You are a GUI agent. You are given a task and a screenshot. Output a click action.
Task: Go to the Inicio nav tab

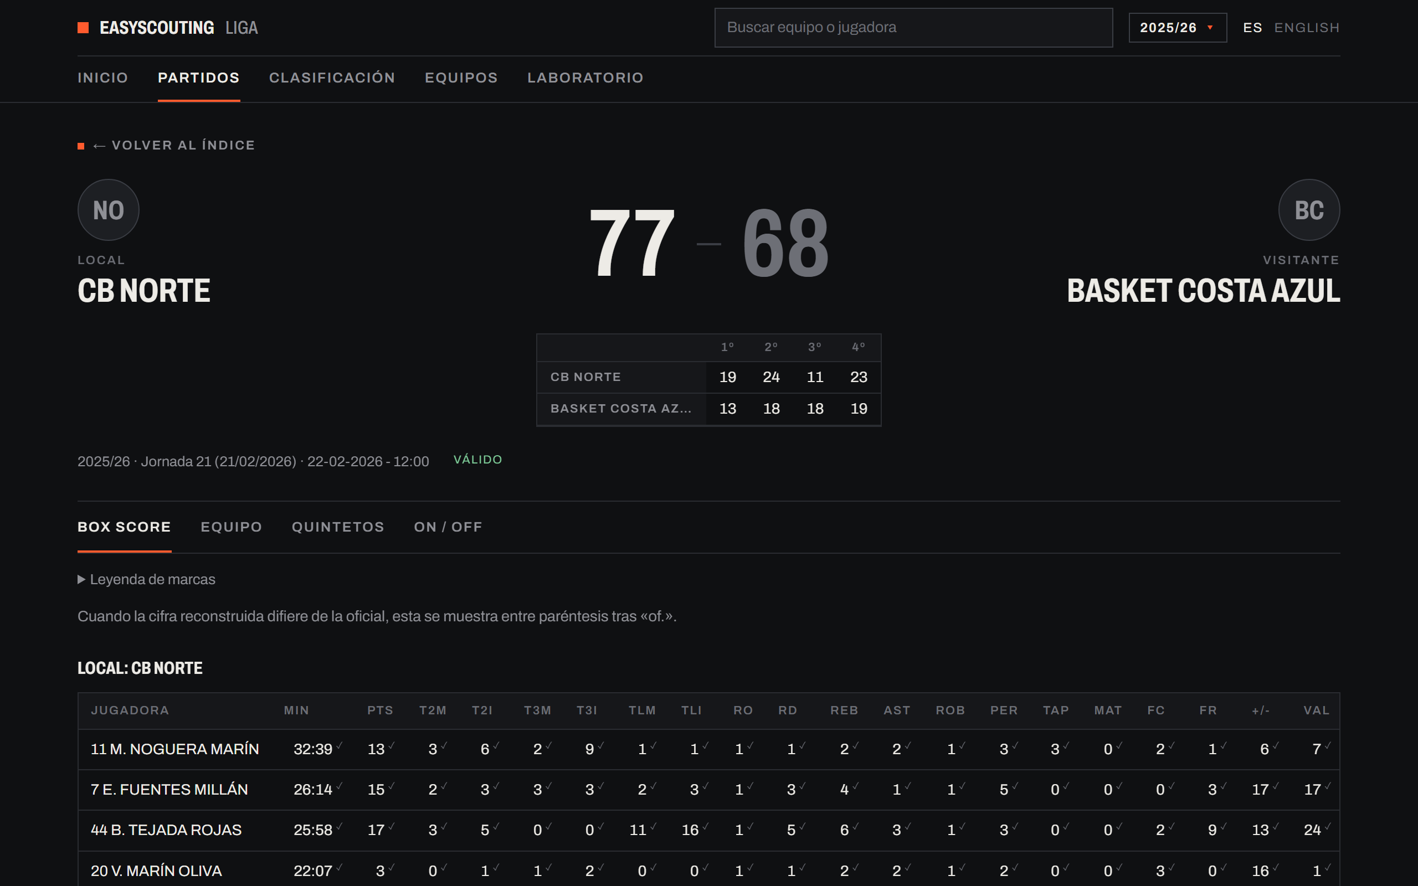click(102, 78)
